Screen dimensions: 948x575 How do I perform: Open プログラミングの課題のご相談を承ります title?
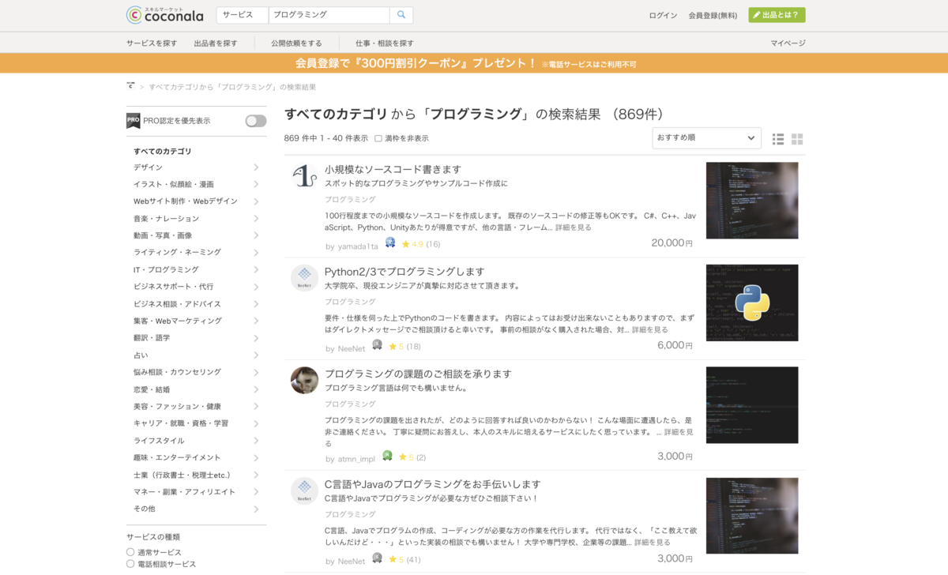[x=418, y=374]
